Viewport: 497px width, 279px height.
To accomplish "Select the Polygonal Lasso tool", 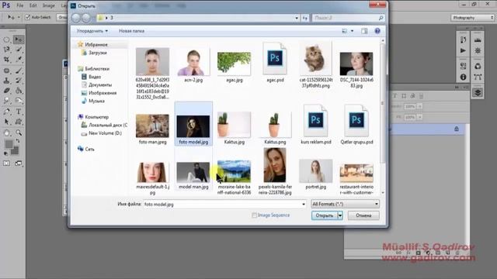I will [x=7, y=50].
